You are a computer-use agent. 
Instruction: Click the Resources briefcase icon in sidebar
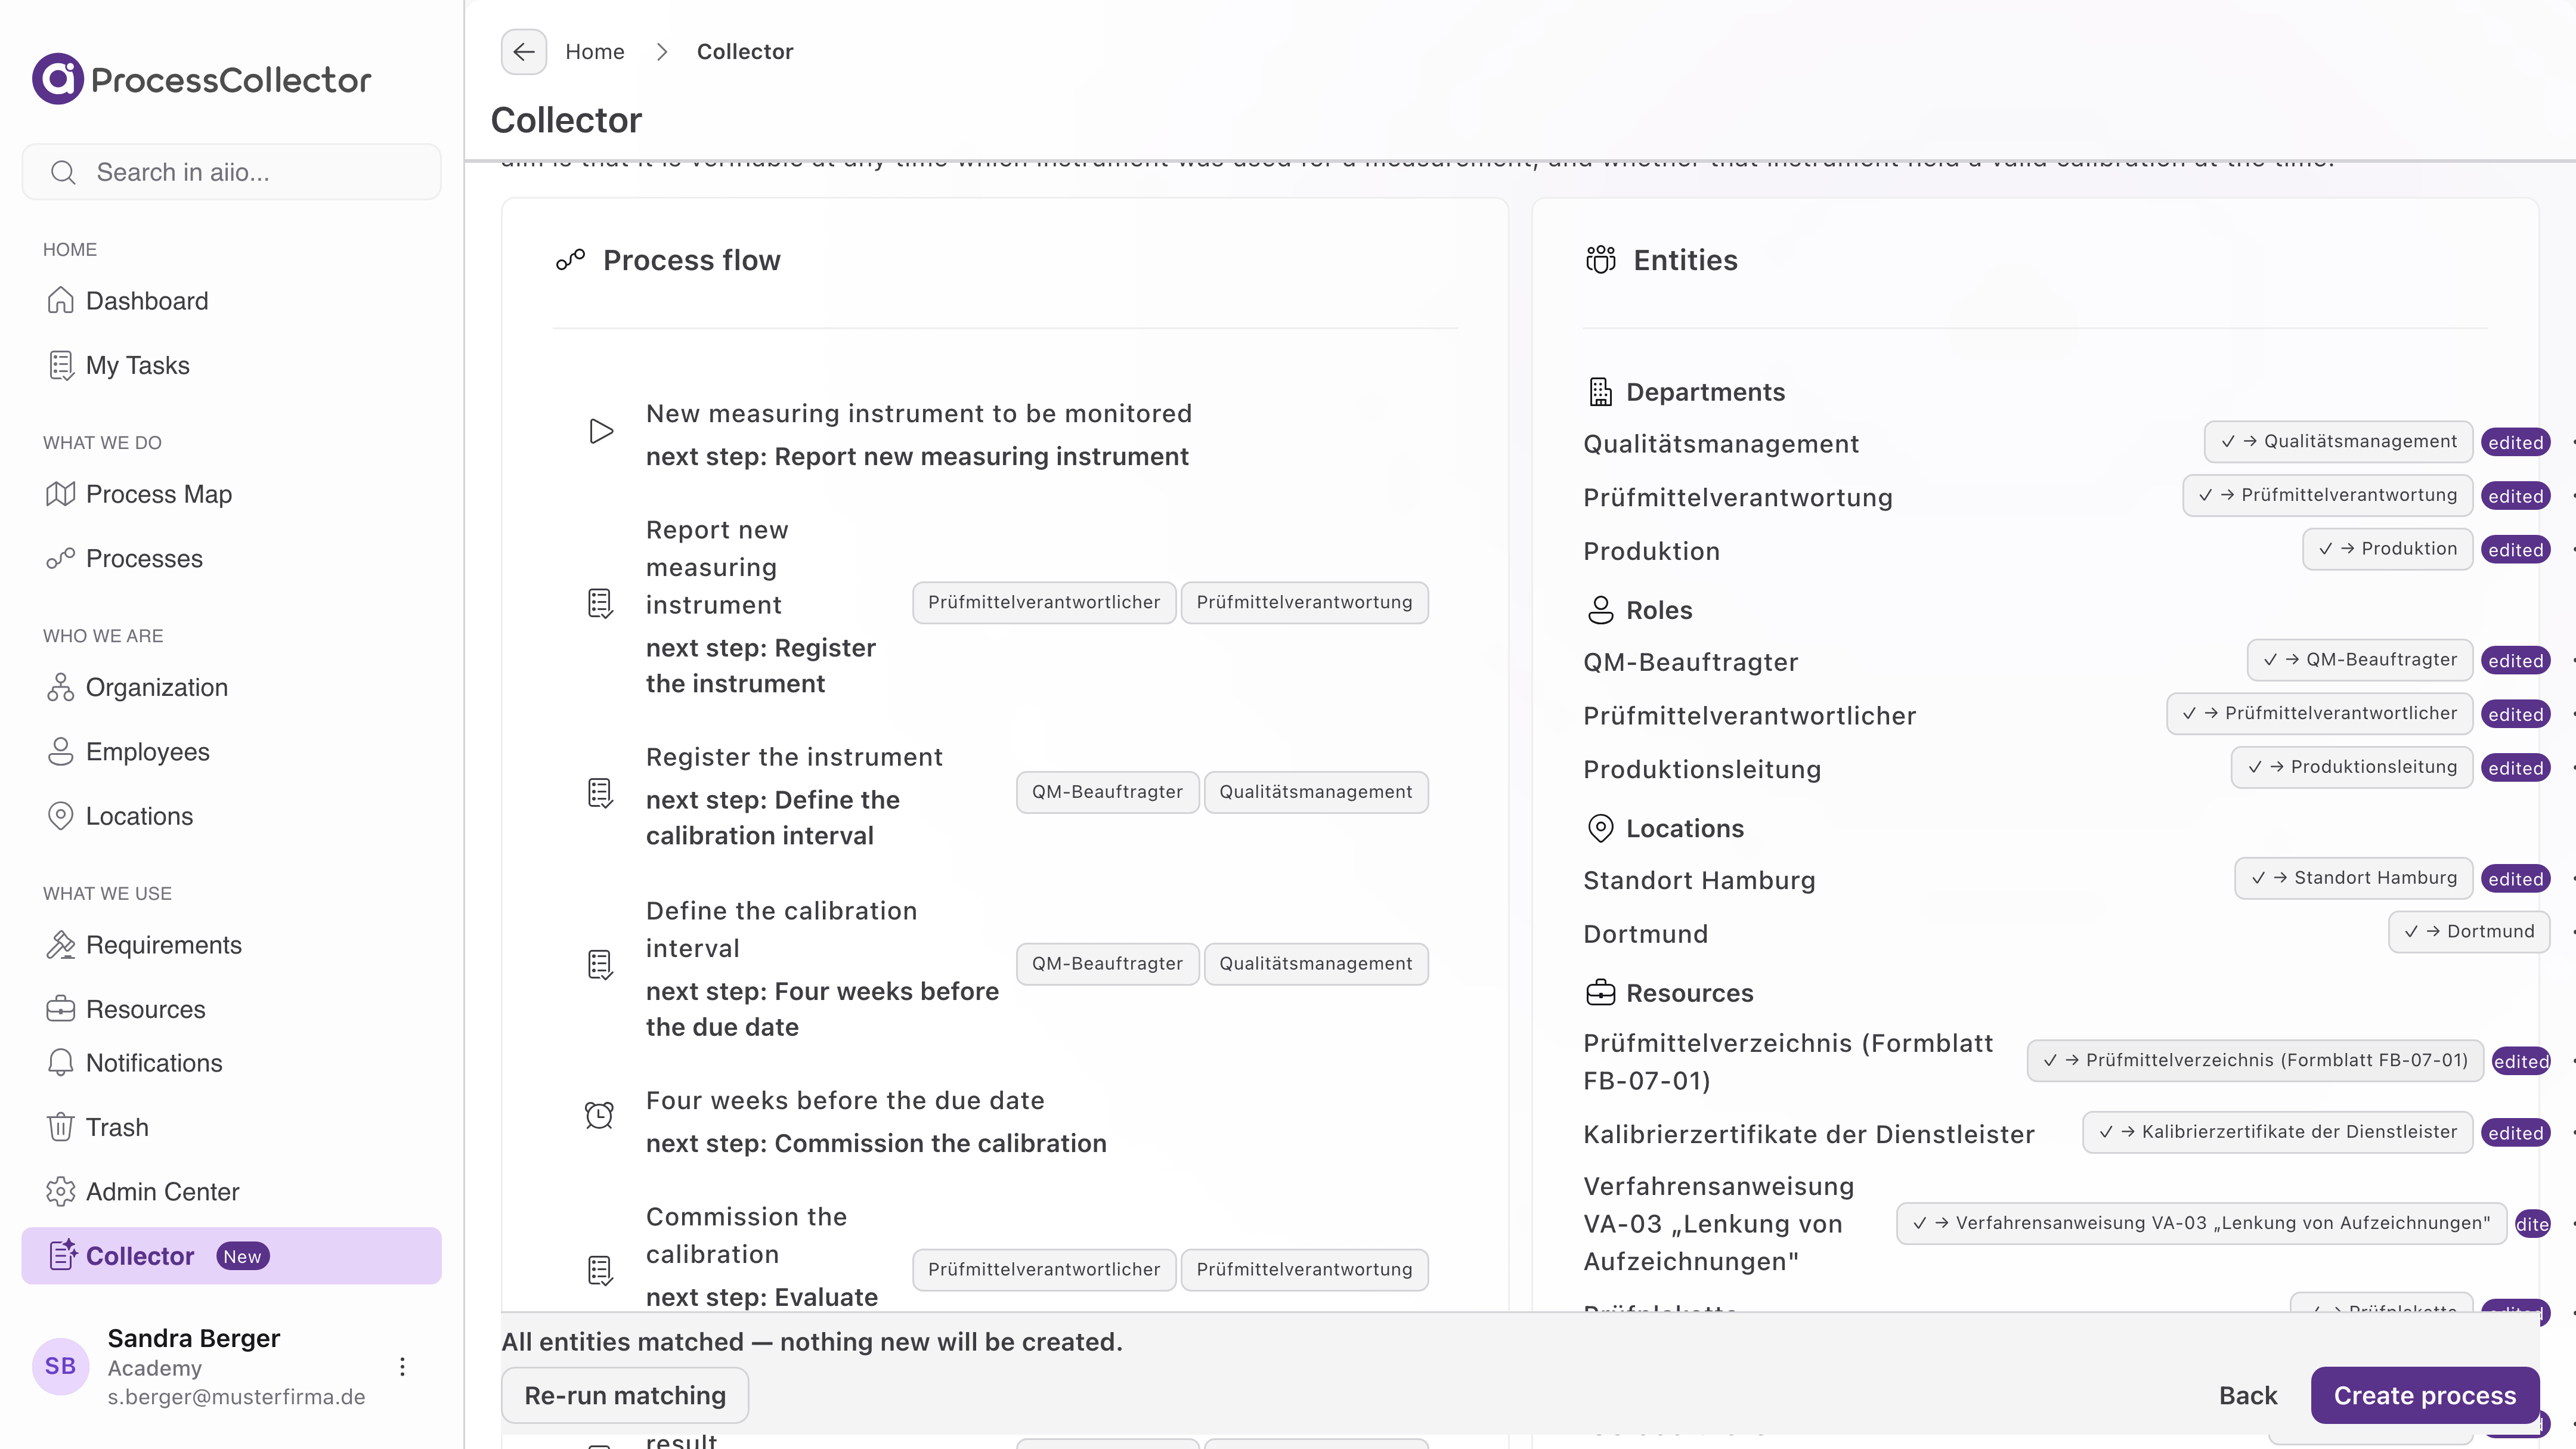60,1009
